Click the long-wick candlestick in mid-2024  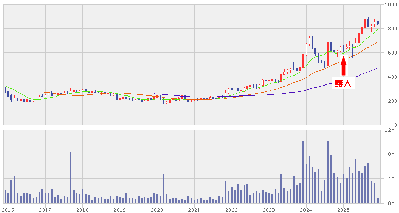pyautogui.click(x=328, y=60)
